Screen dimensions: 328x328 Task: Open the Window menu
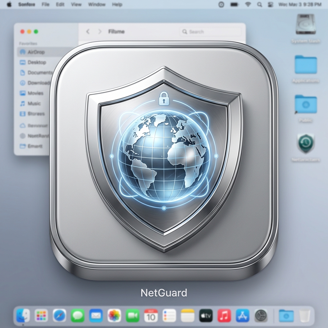coord(97,4)
